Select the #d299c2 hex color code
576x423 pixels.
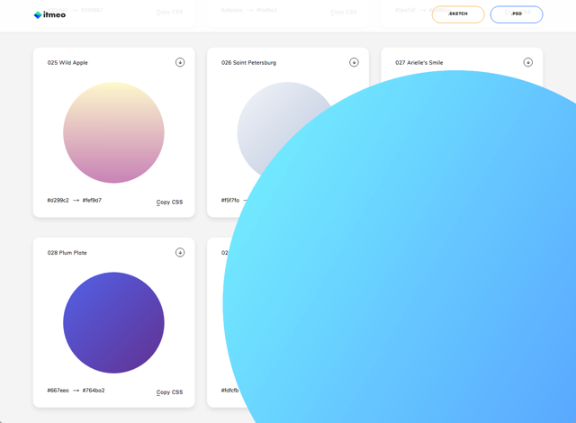click(x=58, y=201)
